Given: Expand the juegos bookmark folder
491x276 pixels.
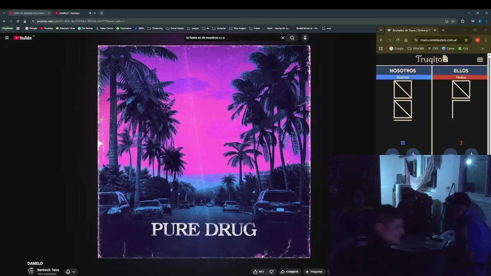Looking at the screenshot, I should [x=193, y=28].
